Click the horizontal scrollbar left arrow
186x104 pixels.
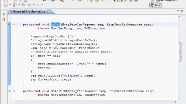point(17,102)
